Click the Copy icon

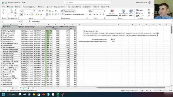[x=15, y=13]
